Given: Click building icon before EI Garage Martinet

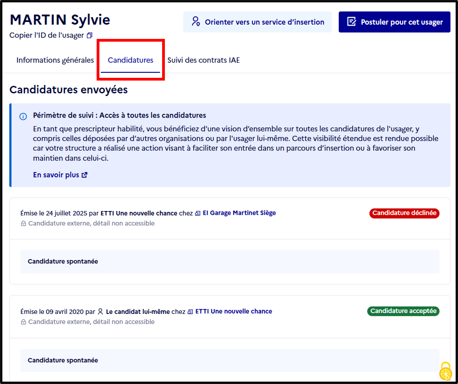Looking at the screenshot, I should tap(198, 213).
